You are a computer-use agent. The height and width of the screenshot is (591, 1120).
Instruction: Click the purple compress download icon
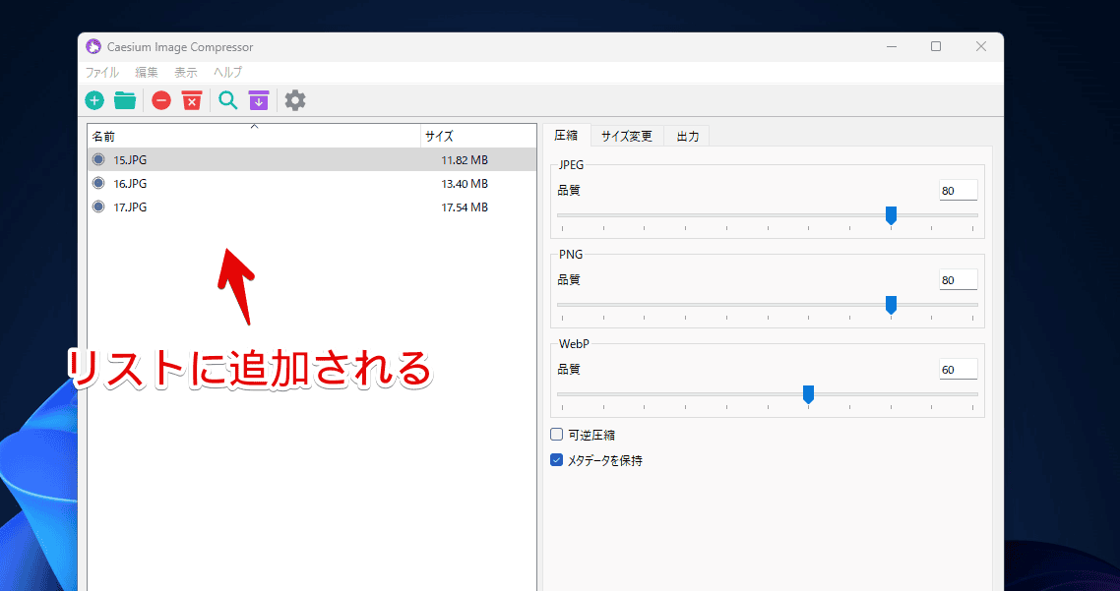259,100
